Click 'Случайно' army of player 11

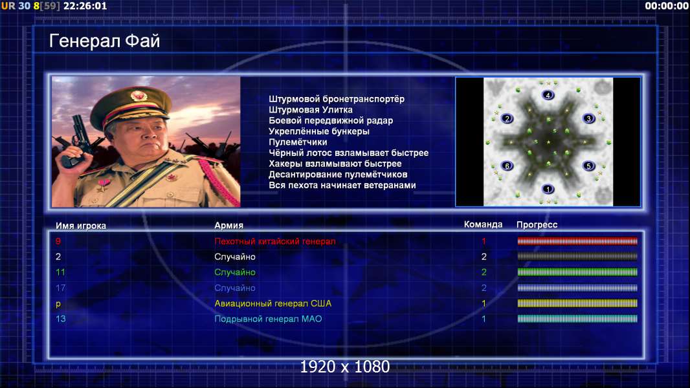pyautogui.click(x=235, y=272)
